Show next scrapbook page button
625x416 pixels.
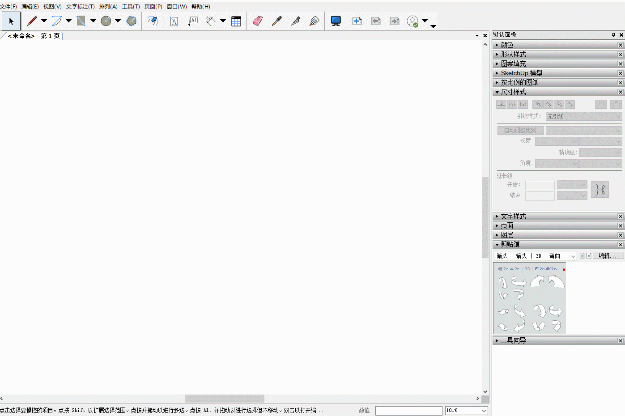coord(589,256)
